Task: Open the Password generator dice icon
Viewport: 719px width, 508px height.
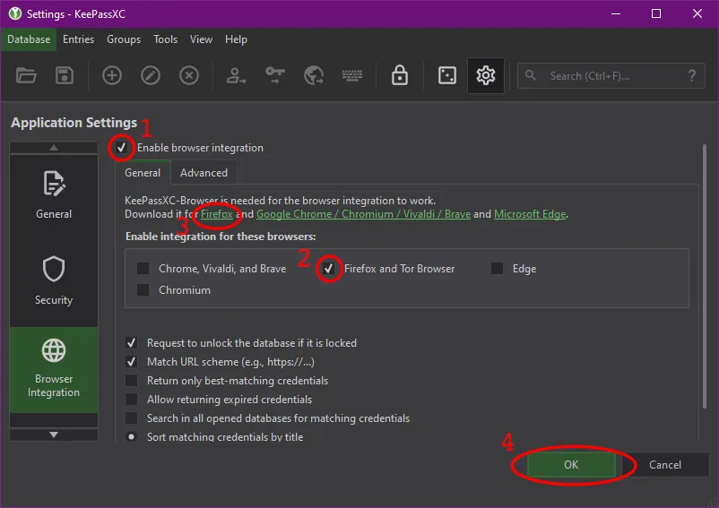Action: (447, 75)
